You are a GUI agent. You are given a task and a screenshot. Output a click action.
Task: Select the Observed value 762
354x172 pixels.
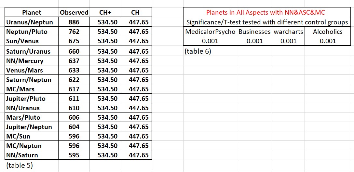pos(74,32)
